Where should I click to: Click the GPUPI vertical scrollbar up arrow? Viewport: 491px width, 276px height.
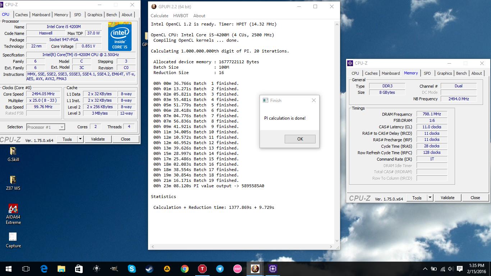(337, 24)
